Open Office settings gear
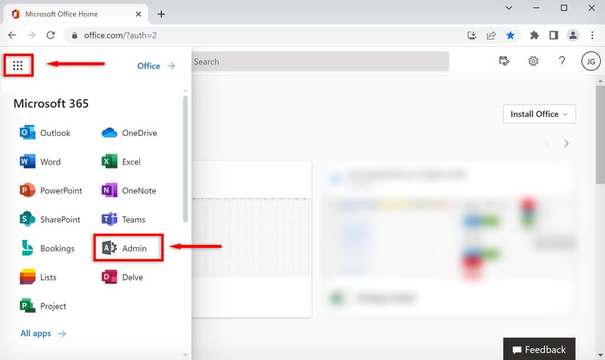Image resolution: width=605 pixels, height=360 pixels. 534,61
